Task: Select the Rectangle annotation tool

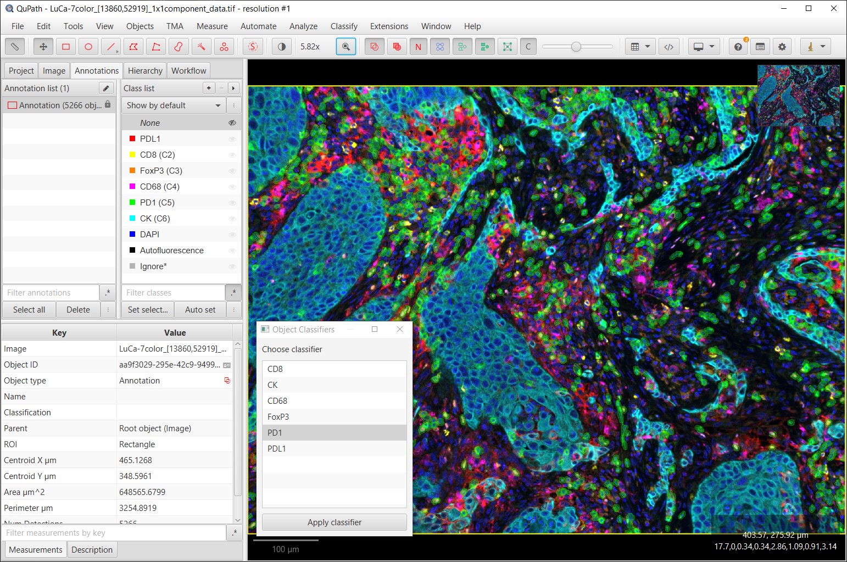Action: click(x=66, y=47)
